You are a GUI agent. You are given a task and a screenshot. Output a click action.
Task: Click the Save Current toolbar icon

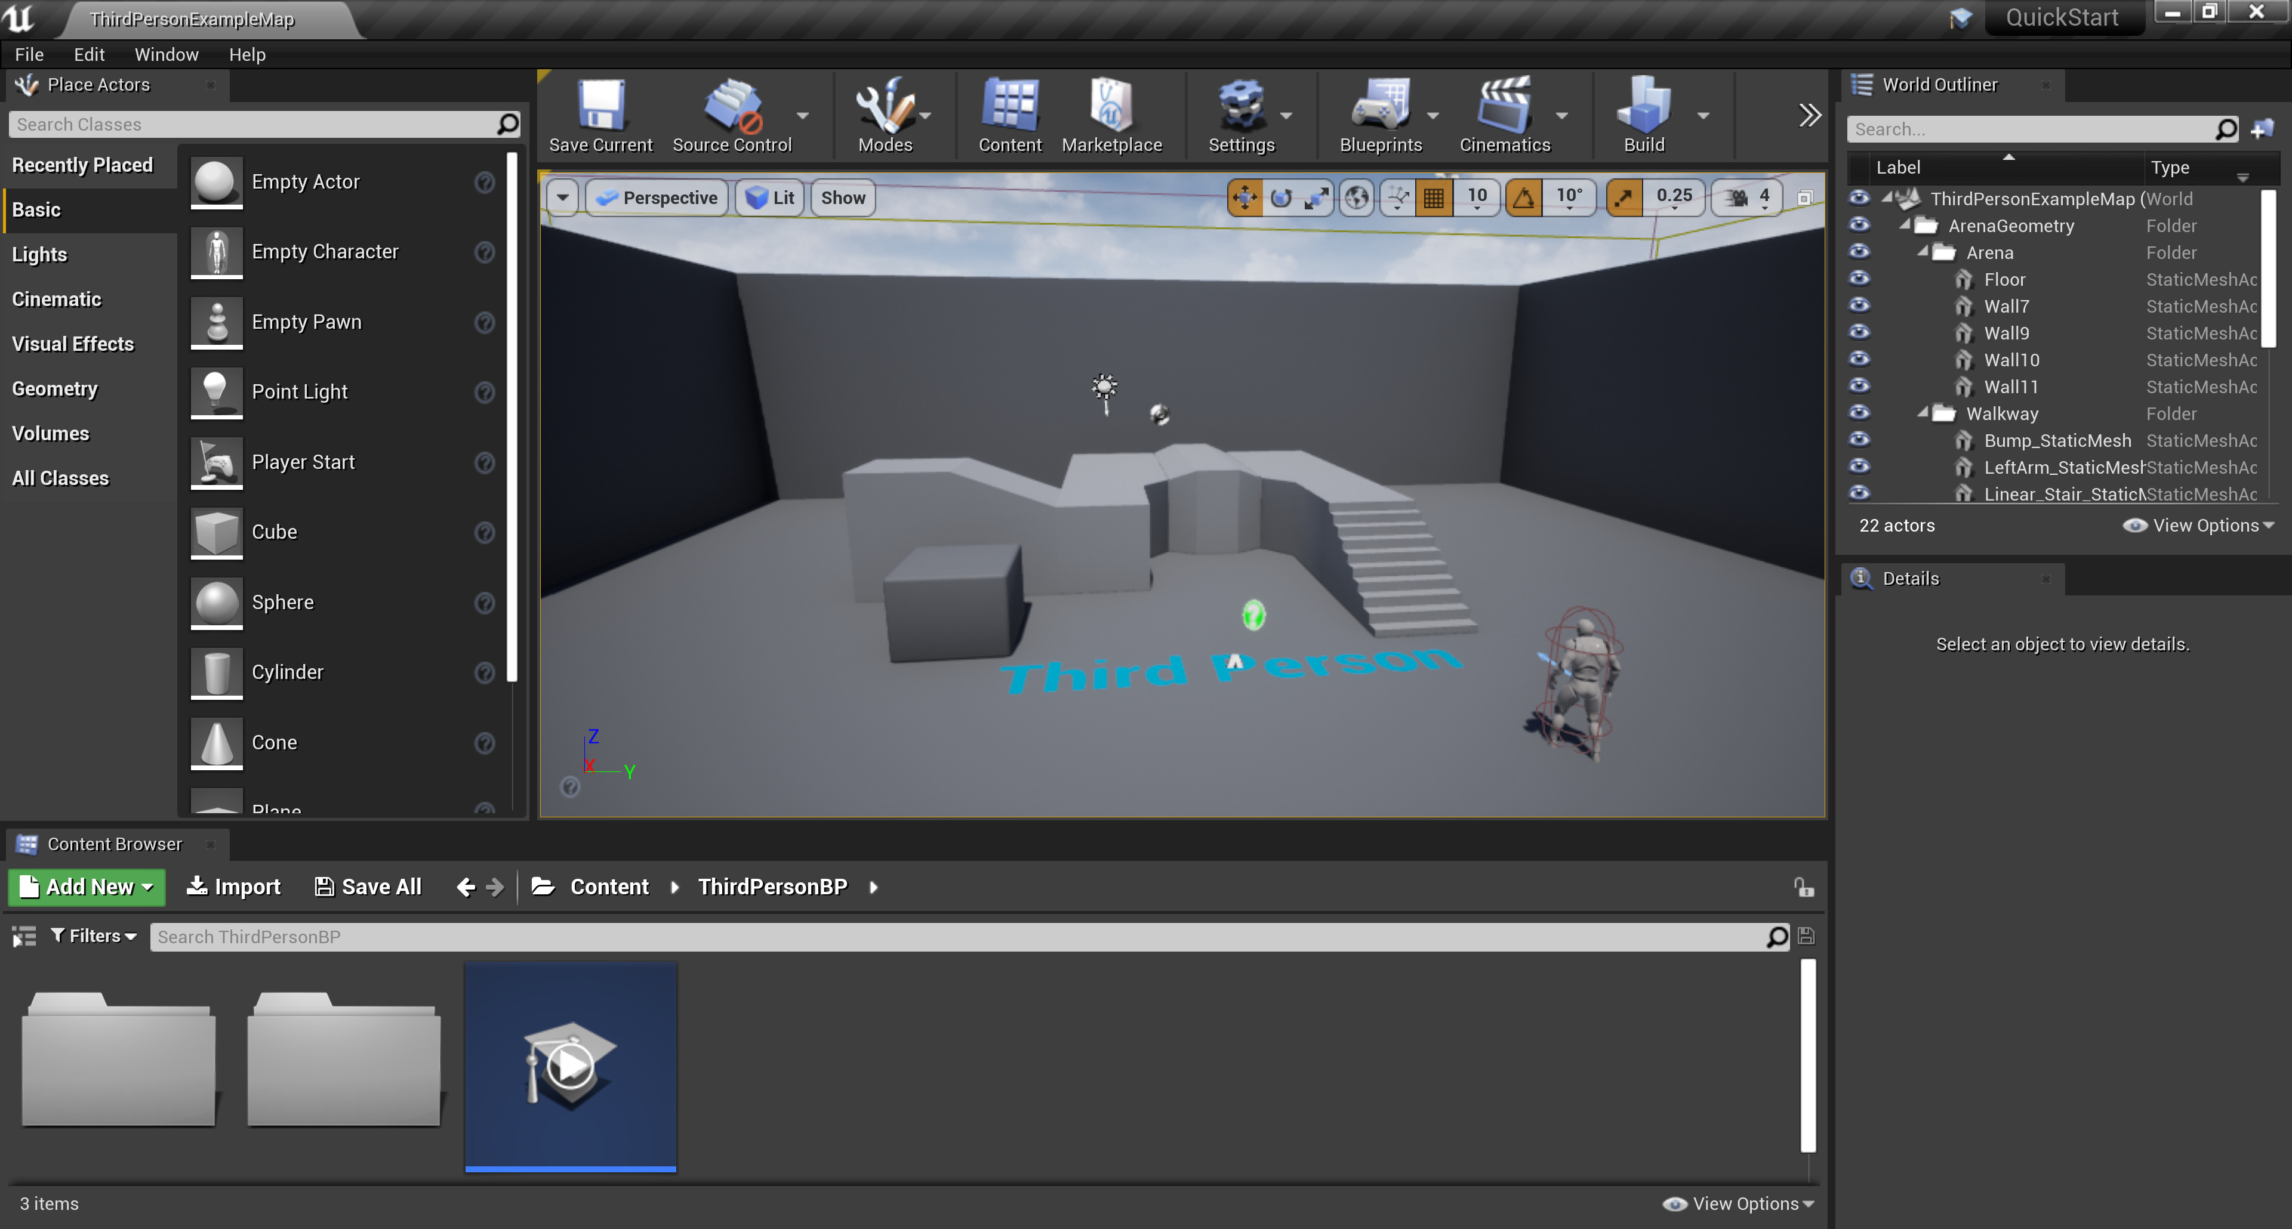point(600,107)
